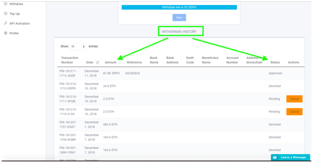Cancel pending withdrawal PM-181210-1710-3159
313x163 pixels.
point(294,112)
